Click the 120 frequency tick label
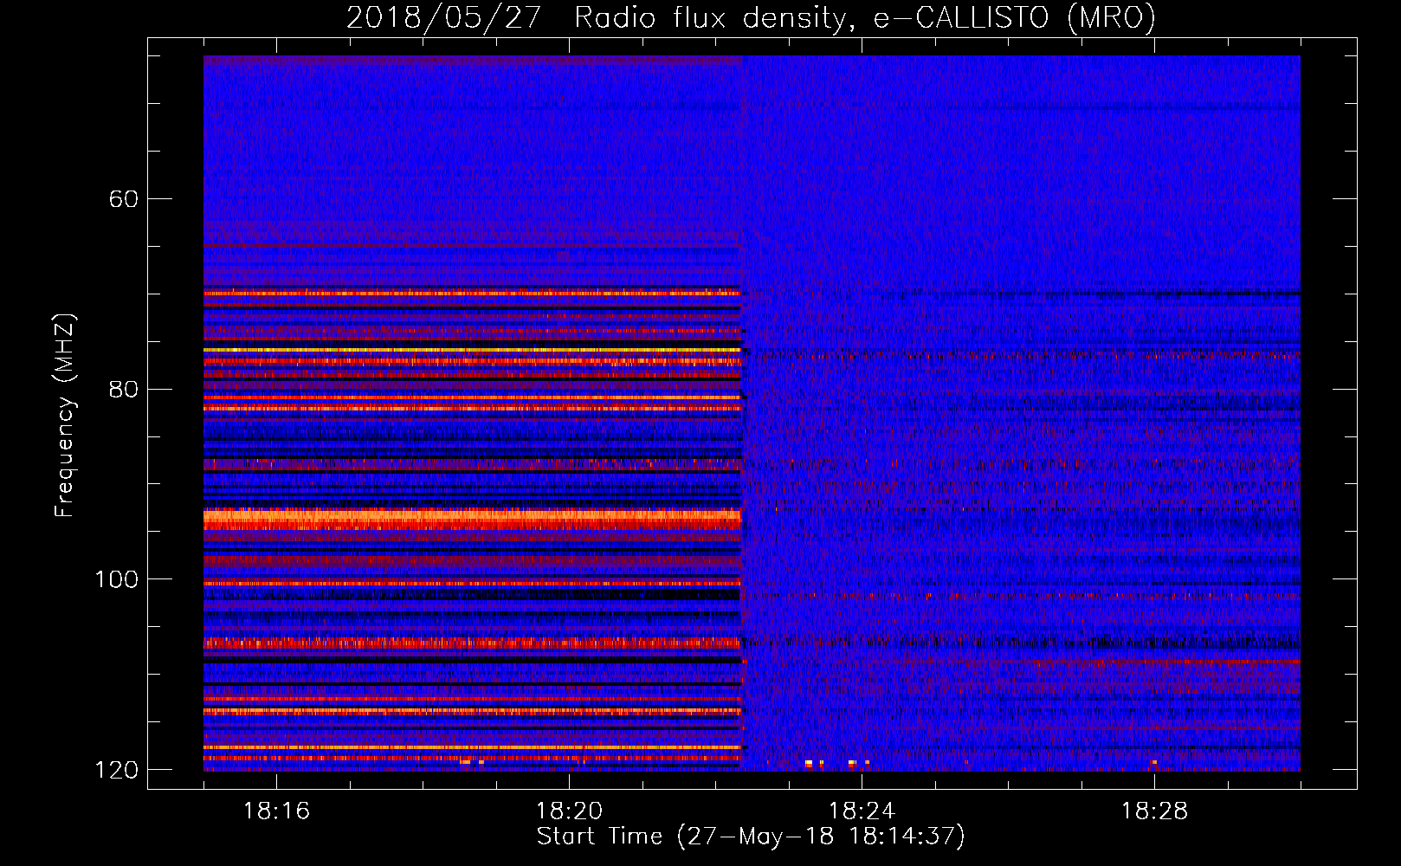The width and height of the screenshot is (1401, 866). (x=116, y=770)
